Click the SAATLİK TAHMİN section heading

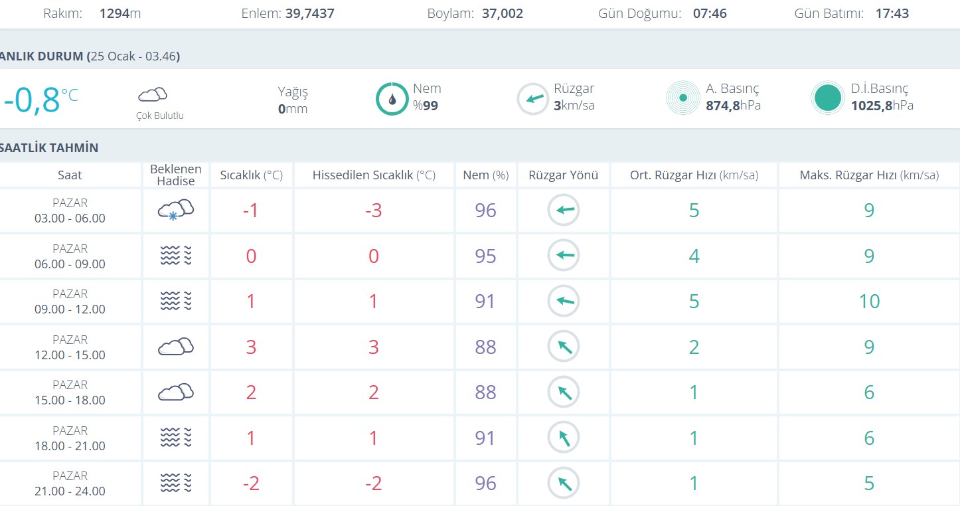[x=49, y=147]
